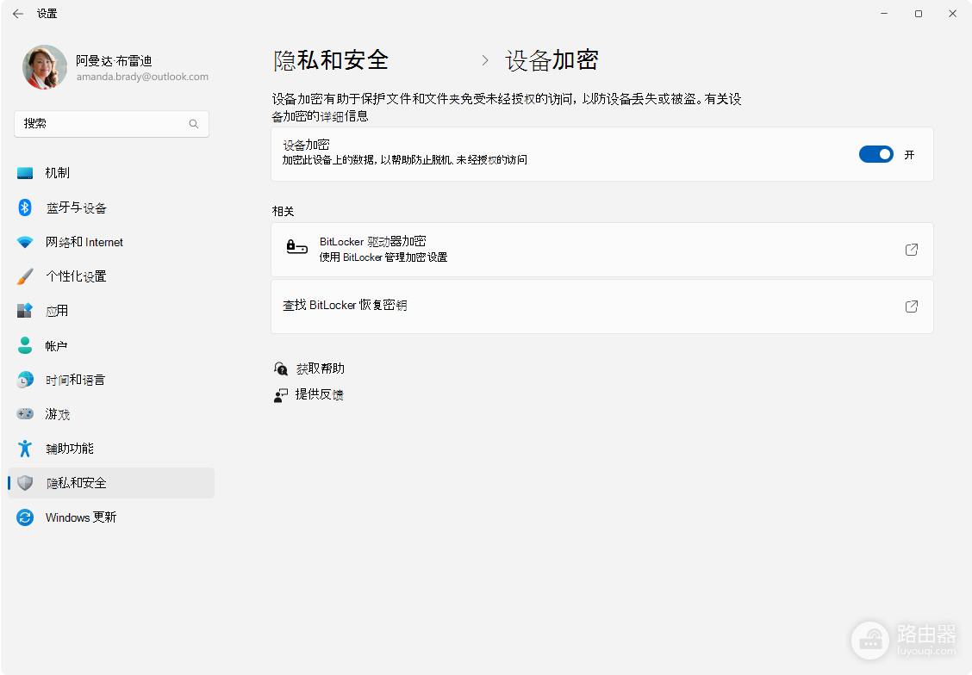Click the help headset icon beside 获取帮助
This screenshot has height=675, width=972.
pyautogui.click(x=281, y=369)
